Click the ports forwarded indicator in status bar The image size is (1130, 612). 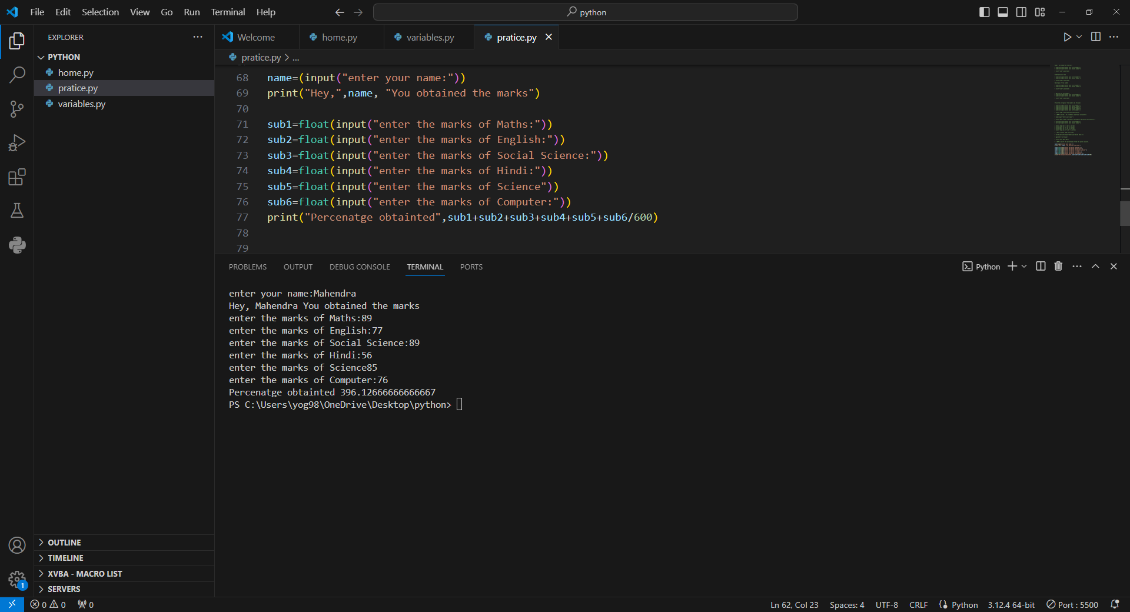[86, 604]
